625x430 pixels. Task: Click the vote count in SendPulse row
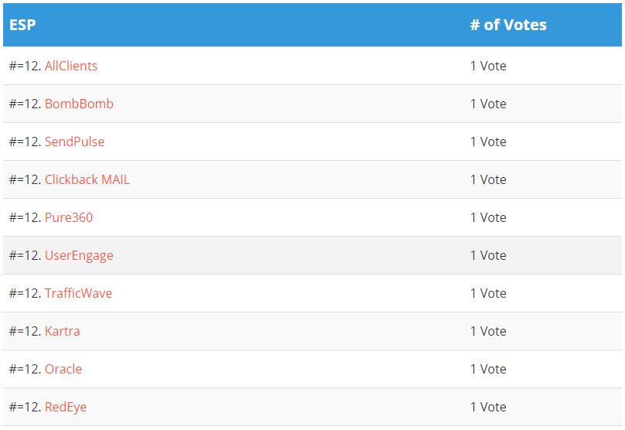click(488, 142)
